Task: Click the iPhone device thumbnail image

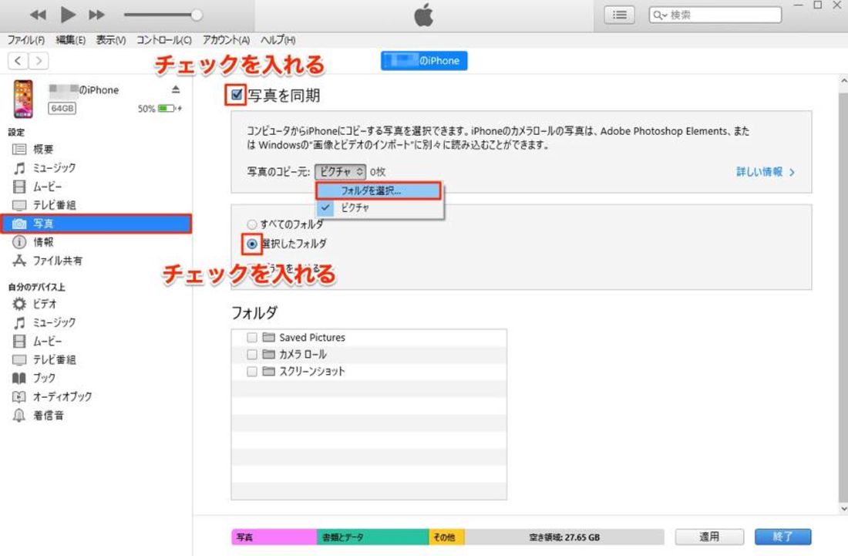Action: [x=23, y=99]
